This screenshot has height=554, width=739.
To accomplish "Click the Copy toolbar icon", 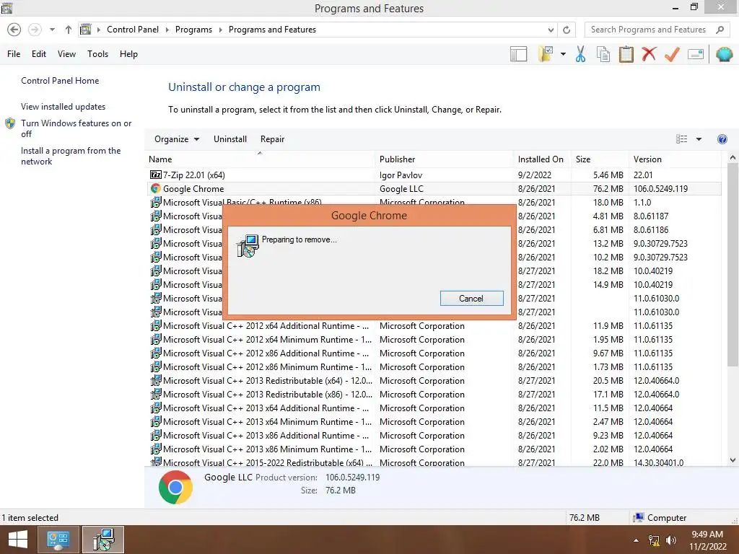I will click(603, 54).
